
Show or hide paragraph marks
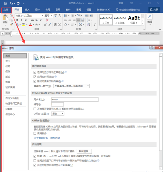[x=95, y=25]
